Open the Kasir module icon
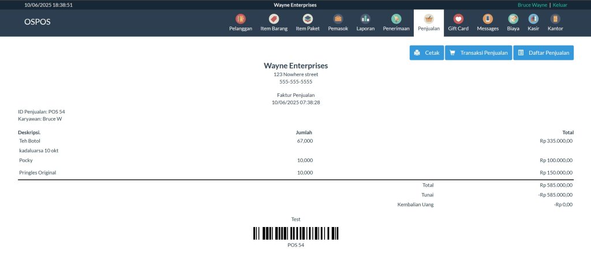Screen dimensions: 591x261 coord(533,19)
